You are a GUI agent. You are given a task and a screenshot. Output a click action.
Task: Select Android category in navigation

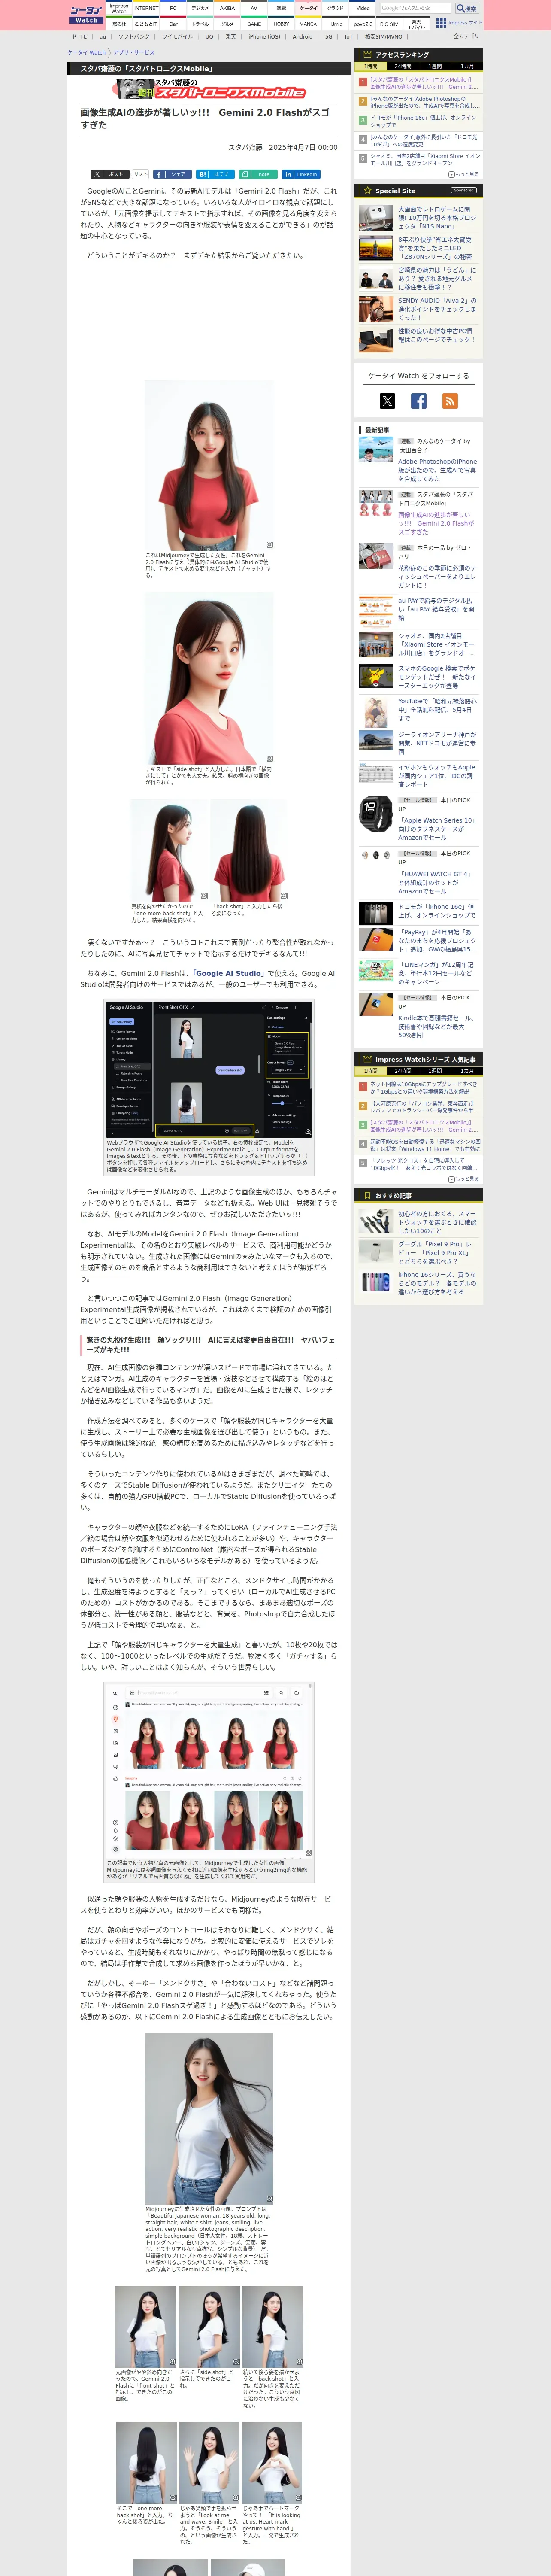click(x=302, y=37)
